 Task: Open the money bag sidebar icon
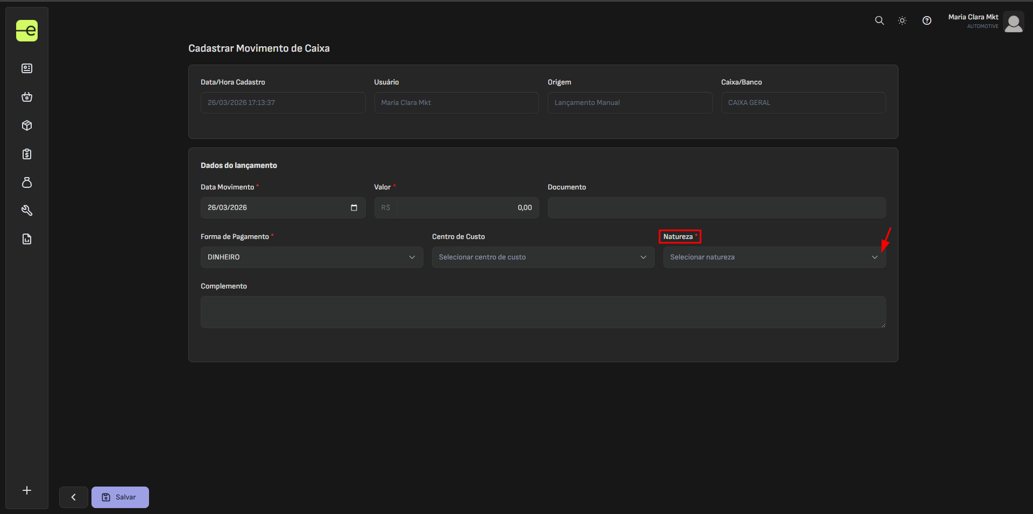[27, 182]
